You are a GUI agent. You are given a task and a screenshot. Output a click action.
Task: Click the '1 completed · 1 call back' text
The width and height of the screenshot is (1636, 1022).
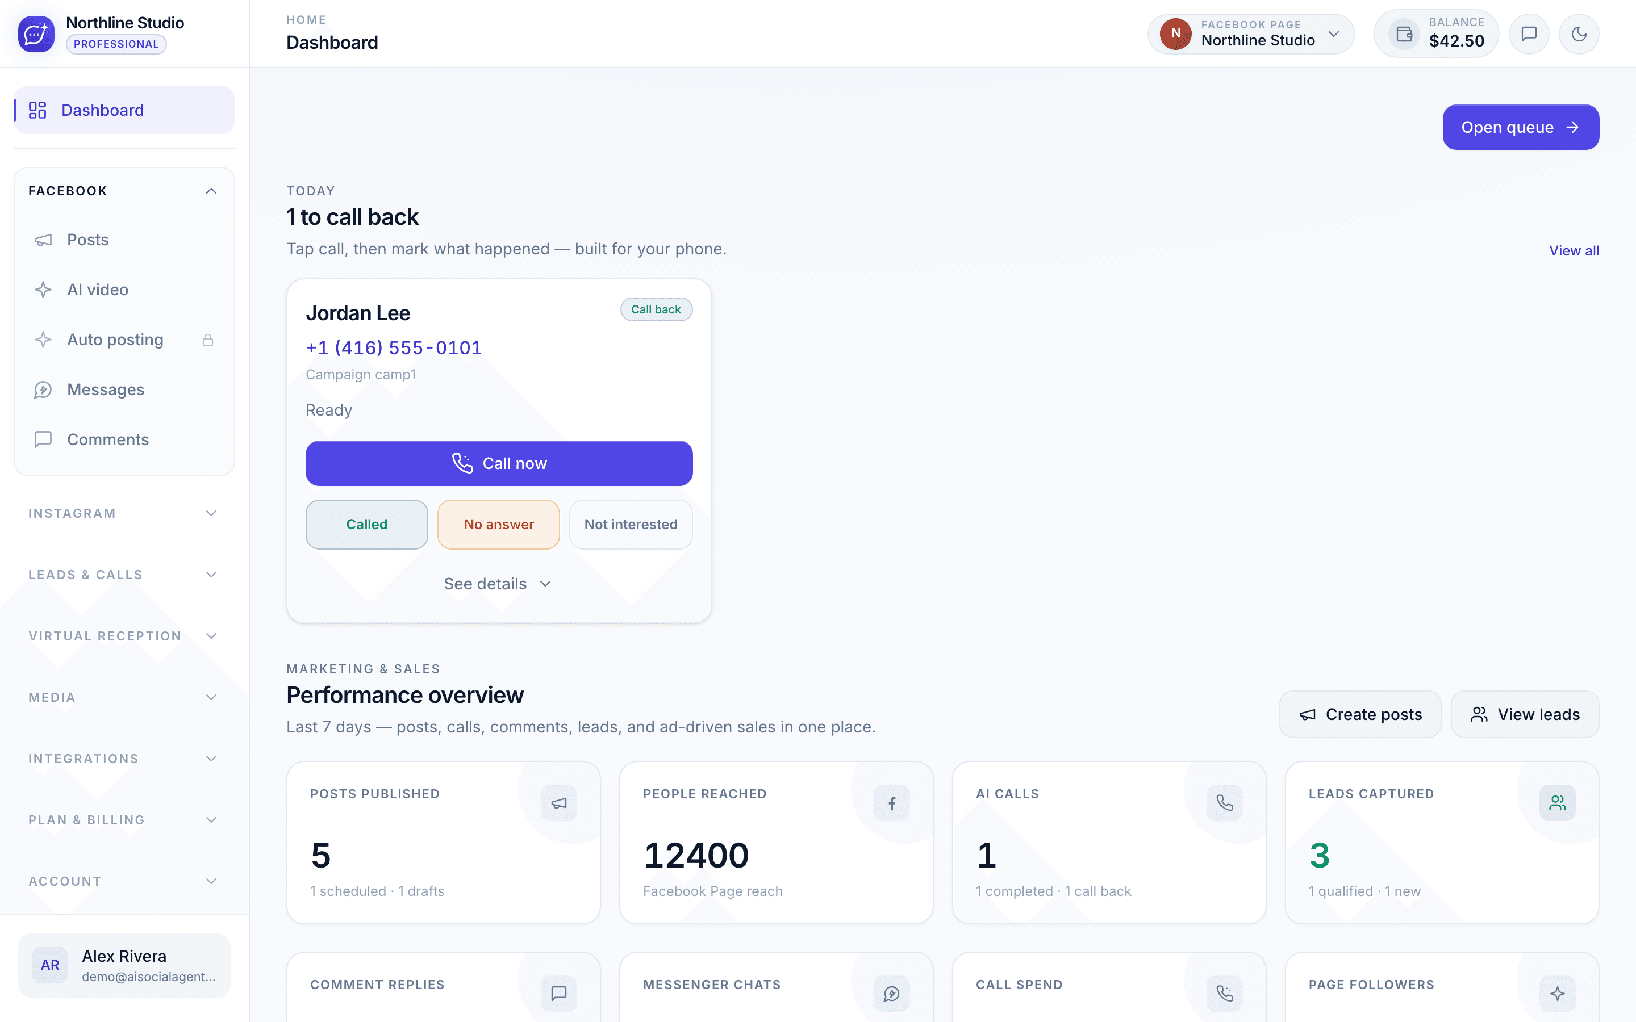(1053, 891)
